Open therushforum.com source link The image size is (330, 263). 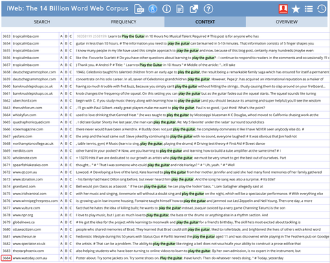[x=27, y=108]
